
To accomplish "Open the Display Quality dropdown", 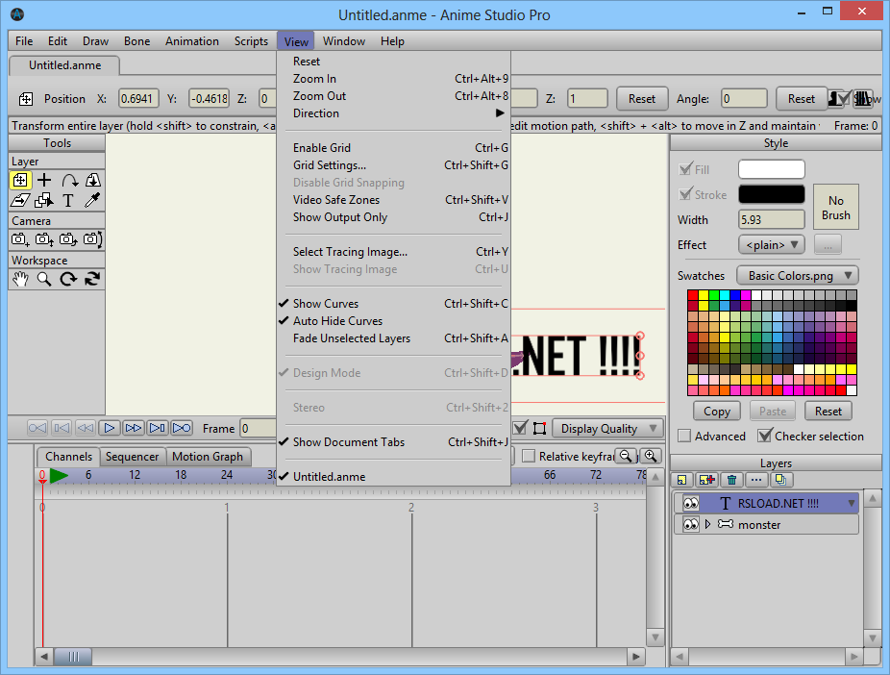I will coord(607,429).
